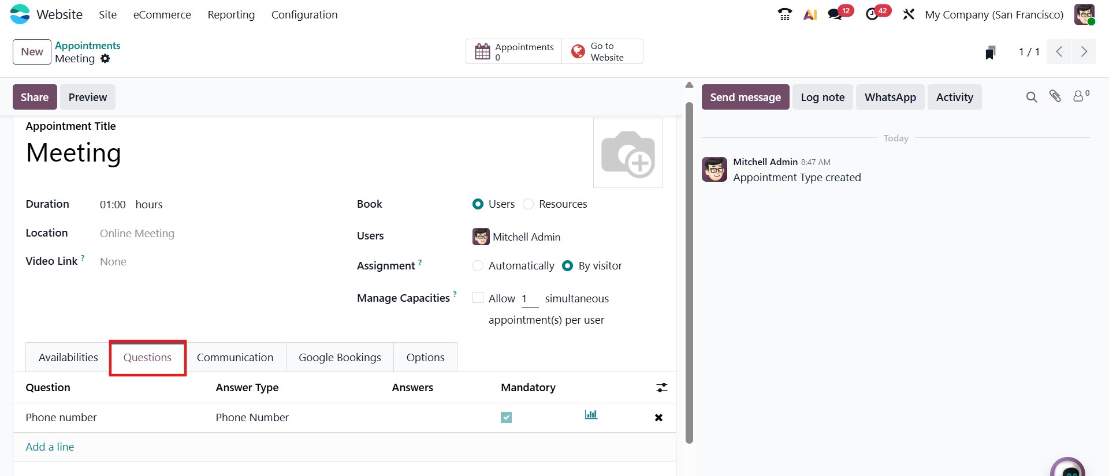Click the Add a line link

pyautogui.click(x=50, y=447)
